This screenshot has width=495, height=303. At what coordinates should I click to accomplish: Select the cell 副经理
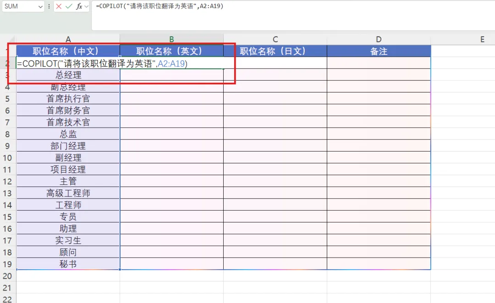point(68,157)
